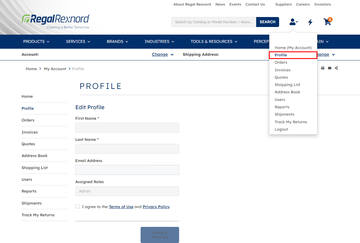Click the First Name input field
Screen dimensions: 360x243
(x=127, y=128)
